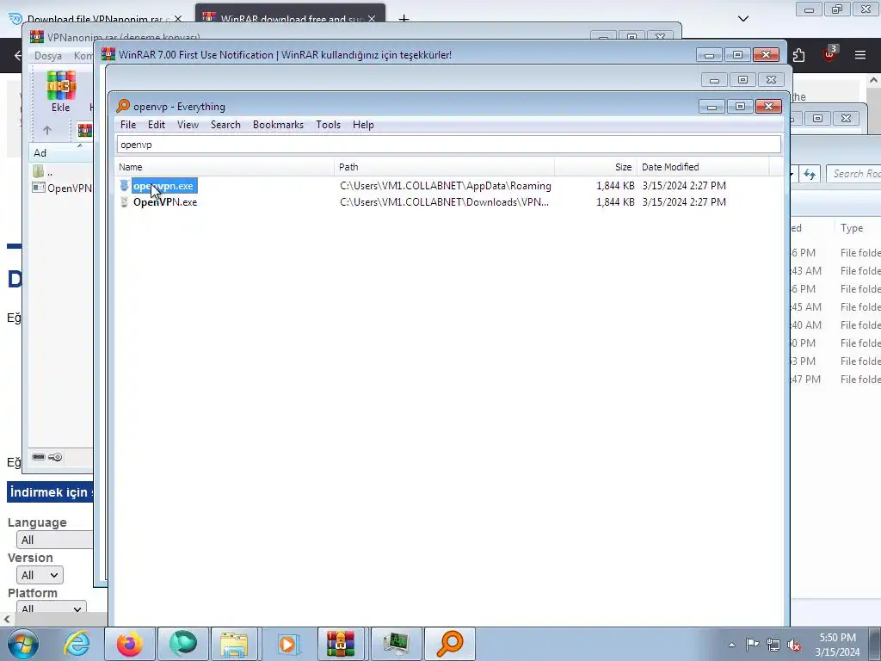The height and width of the screenshot is (661, 881).
Task: Click the green sphere app on the taskbar
Action: click(x=183, y=644)
